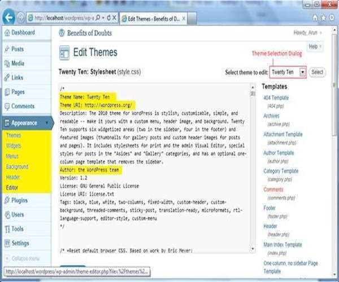Expand the theme selection dropdown
339x282 pixels.
pyautogui.click(x=303, y=72)
